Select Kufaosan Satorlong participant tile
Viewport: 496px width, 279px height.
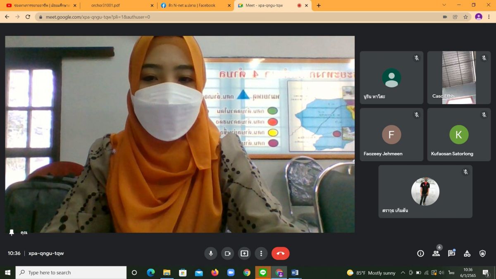point(459,135)
